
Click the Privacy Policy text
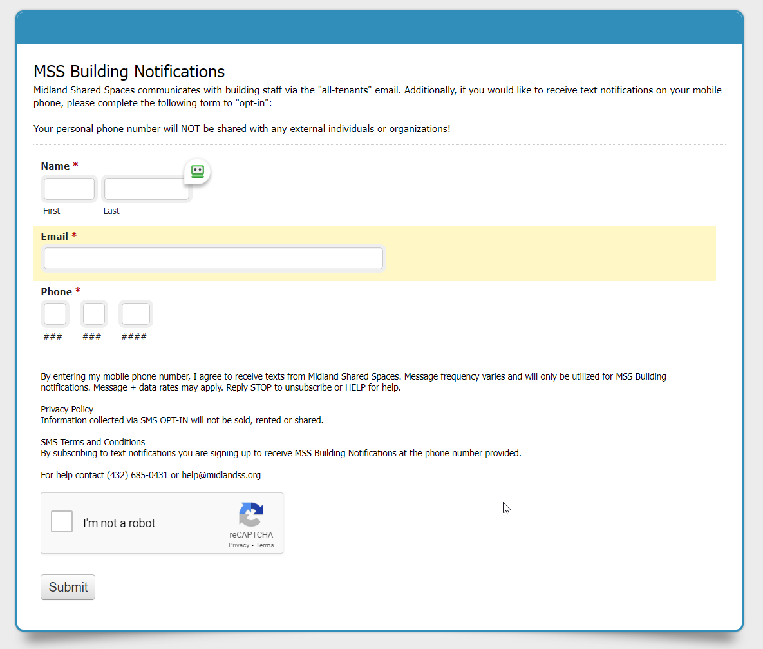point(67,409)
